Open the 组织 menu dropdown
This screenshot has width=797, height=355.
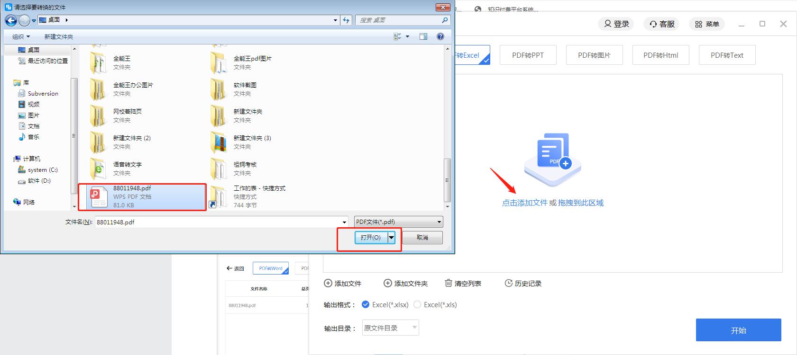pyautogui.click(x=21, y=36)
